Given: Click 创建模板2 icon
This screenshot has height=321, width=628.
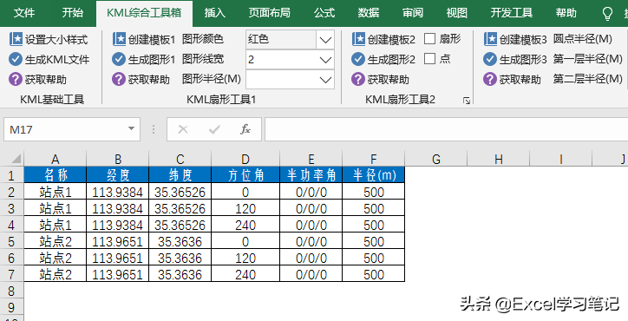Looking at the screenshot, I should point(359,39).
